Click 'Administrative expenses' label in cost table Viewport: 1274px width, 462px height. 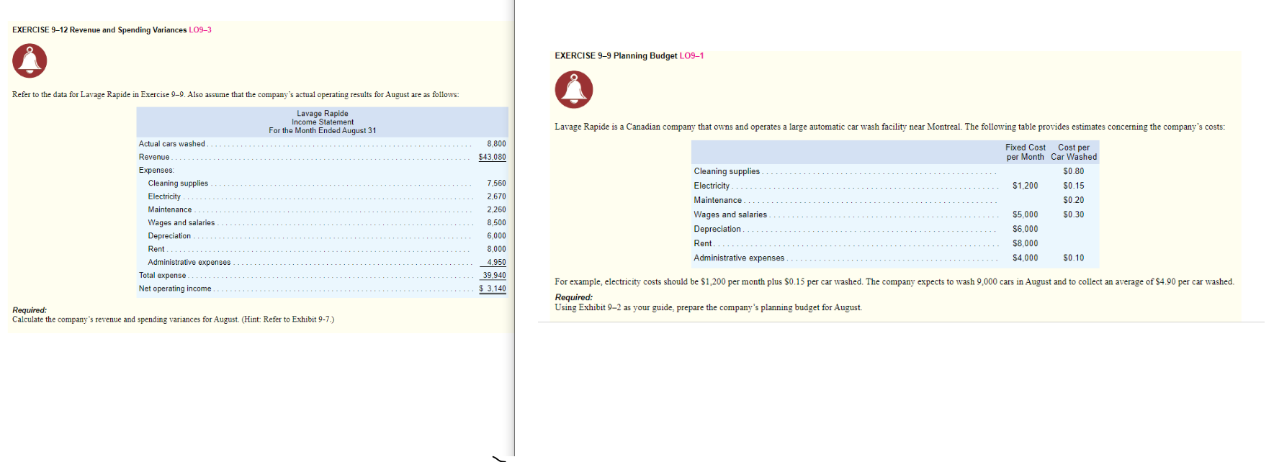click(x=739, y=258)
